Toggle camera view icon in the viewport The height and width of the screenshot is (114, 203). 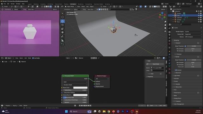point(165,28)
